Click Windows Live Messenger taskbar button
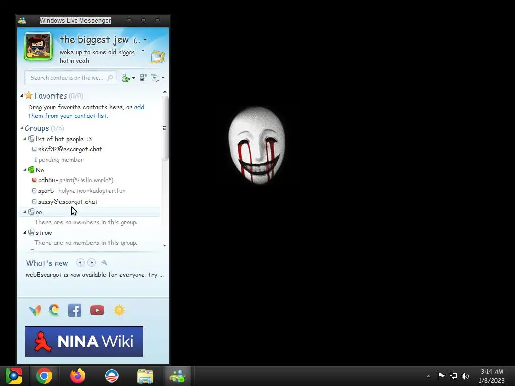The image size is (515, 386). pos(178,376)
